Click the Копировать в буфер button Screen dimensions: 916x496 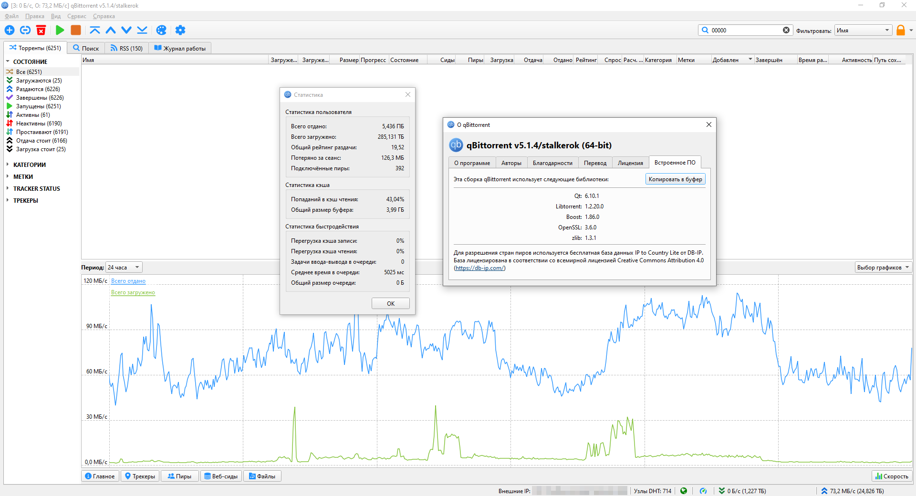coord(675,179)
